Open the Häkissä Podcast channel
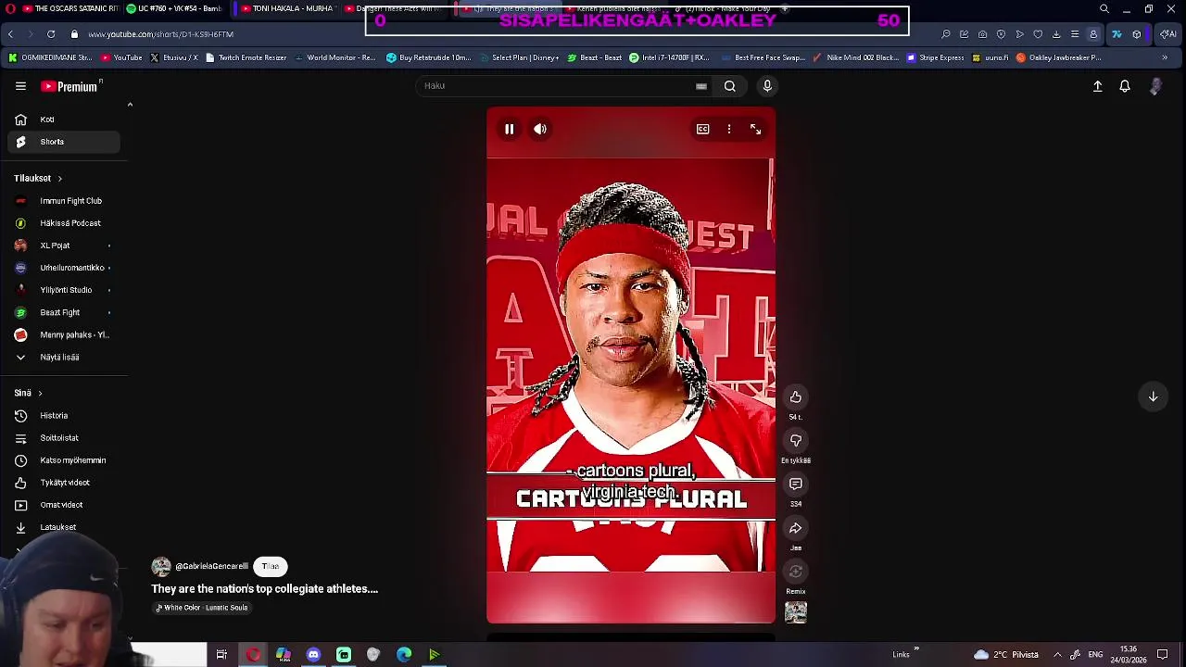 click(63, 223)
